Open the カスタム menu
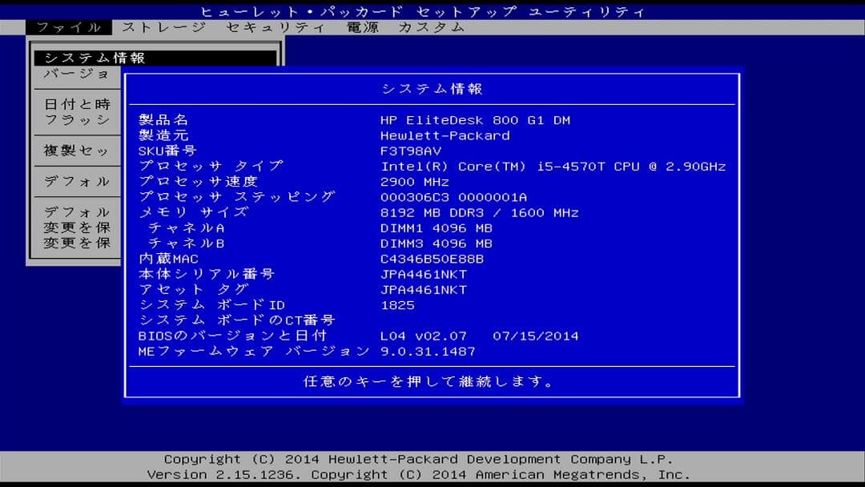Viewport: 865px width, 487px height. [x=431, y=26]
